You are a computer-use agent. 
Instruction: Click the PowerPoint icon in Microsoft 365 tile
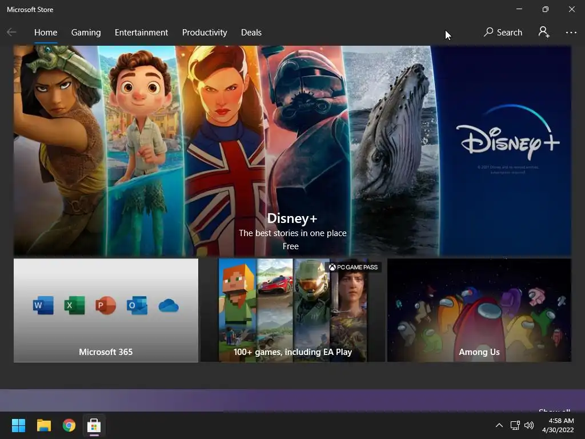(106, 305)
